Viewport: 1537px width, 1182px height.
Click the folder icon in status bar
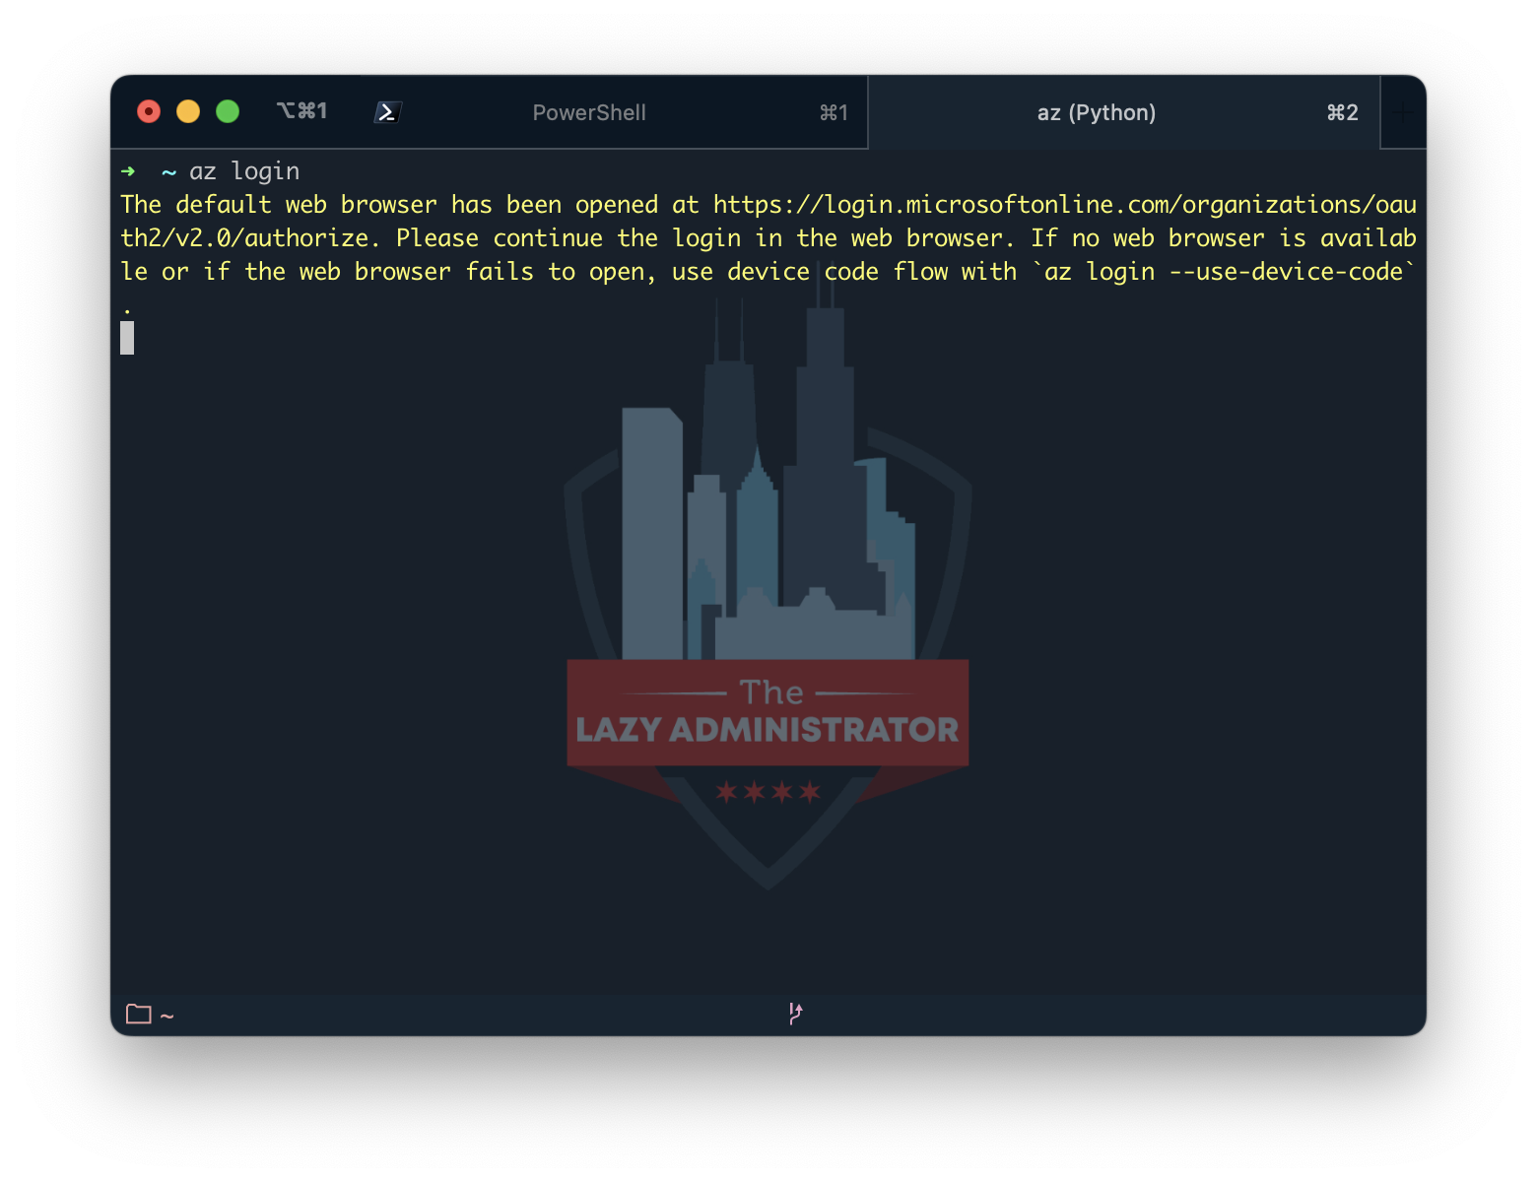pos(139,1014)
